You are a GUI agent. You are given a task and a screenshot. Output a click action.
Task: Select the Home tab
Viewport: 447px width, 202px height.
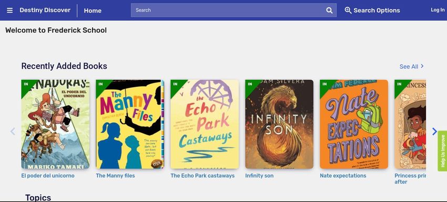(93, 10)
